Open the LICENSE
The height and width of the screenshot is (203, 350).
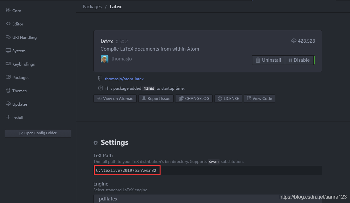(x=228, y=99)
